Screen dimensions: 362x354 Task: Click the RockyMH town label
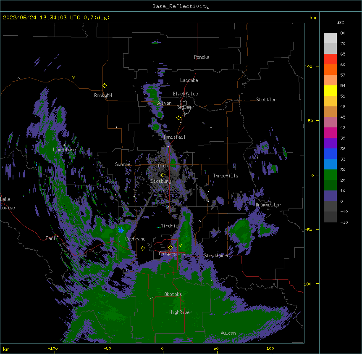tap(103, 95)
